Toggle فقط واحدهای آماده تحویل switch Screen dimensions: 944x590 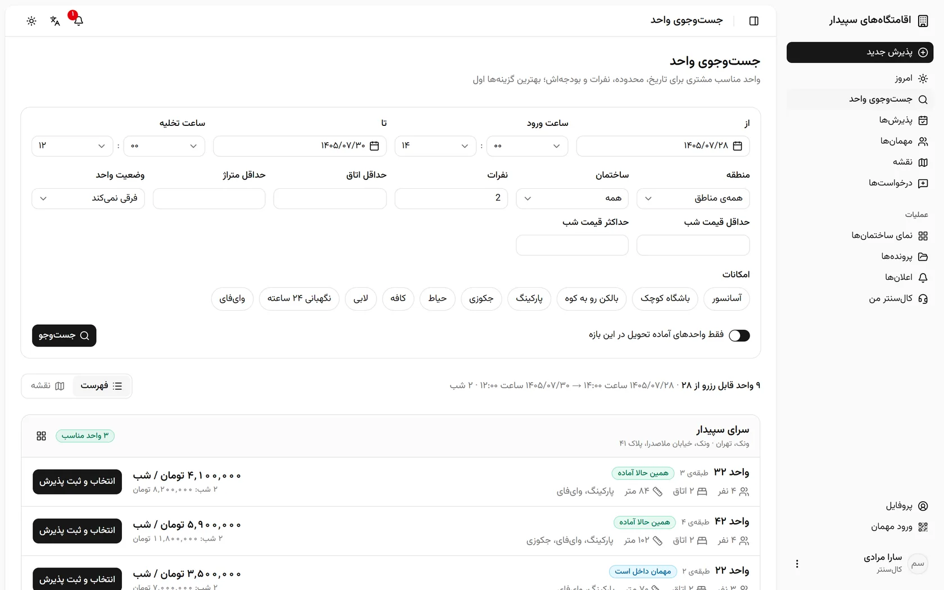tap(739, 335)
